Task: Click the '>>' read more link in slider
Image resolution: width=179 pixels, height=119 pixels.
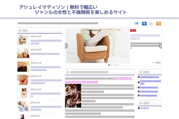Action: pyautogui.click(x=156, y=62)
